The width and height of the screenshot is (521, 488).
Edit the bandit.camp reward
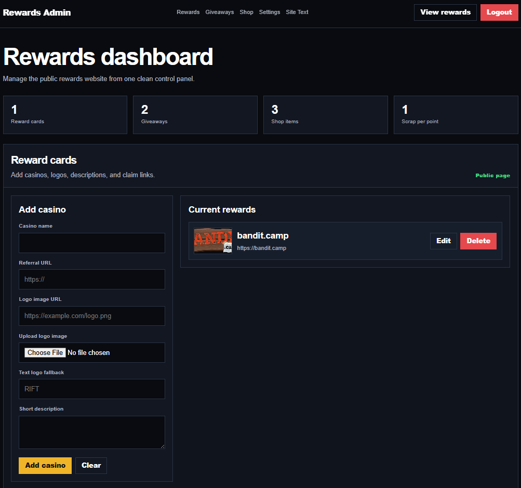(x=443, y=241)
